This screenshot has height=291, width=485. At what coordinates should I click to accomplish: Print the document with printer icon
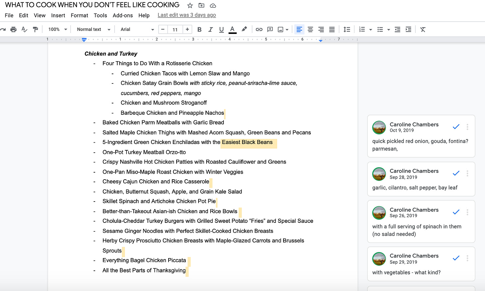pos(13,29)
